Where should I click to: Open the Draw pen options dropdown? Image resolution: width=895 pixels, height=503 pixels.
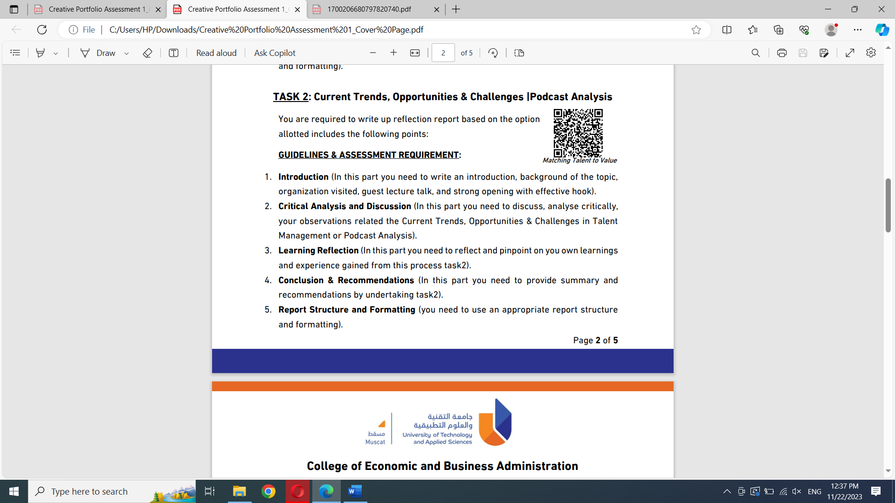point(126,53)
